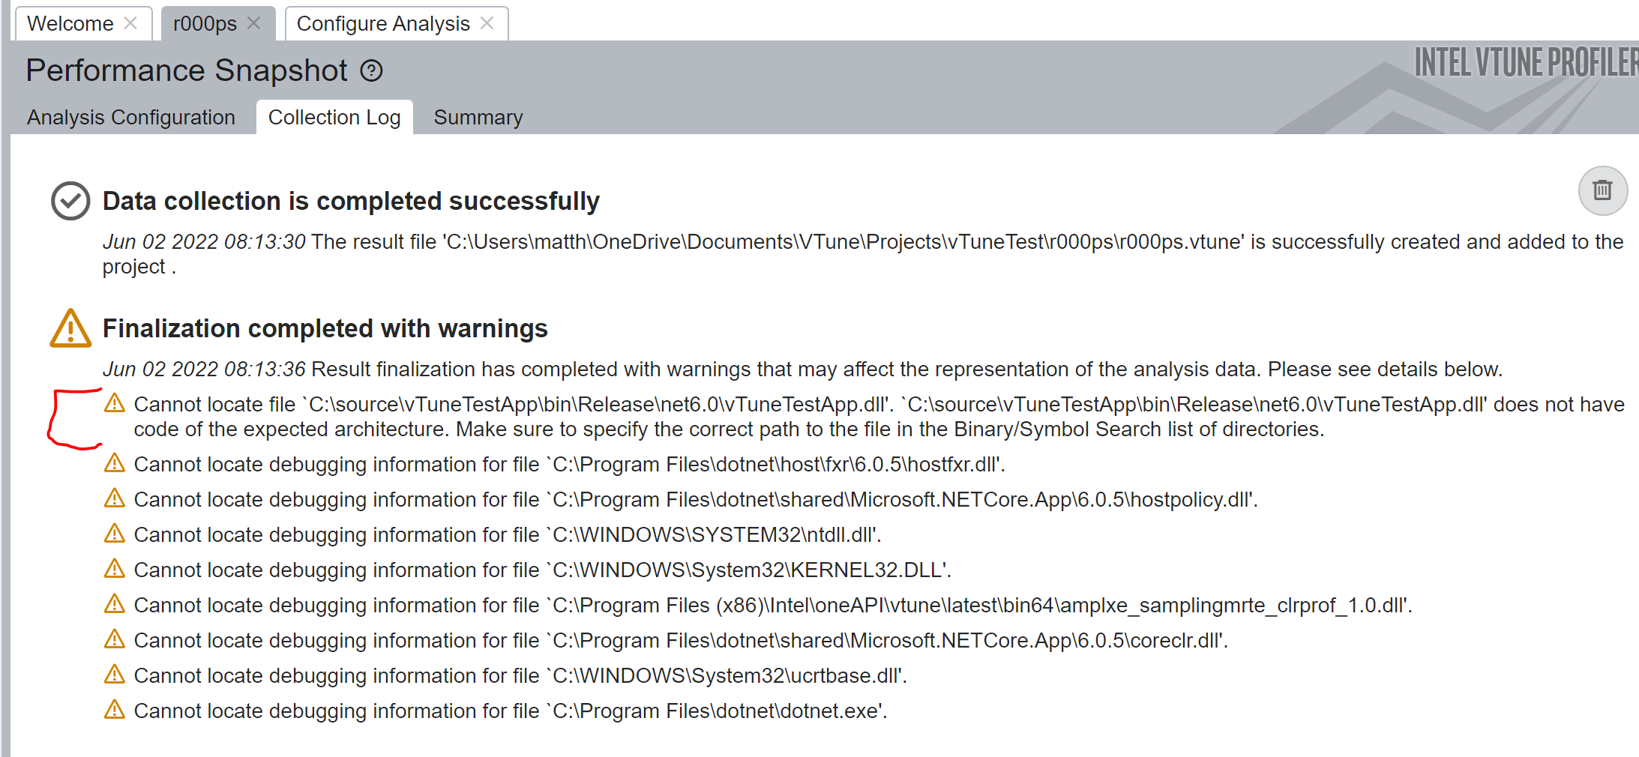The width and height of the screenshot is (1639, 757).
Task: Open the Analysis Configuration sub-tab
Action: 131,118
